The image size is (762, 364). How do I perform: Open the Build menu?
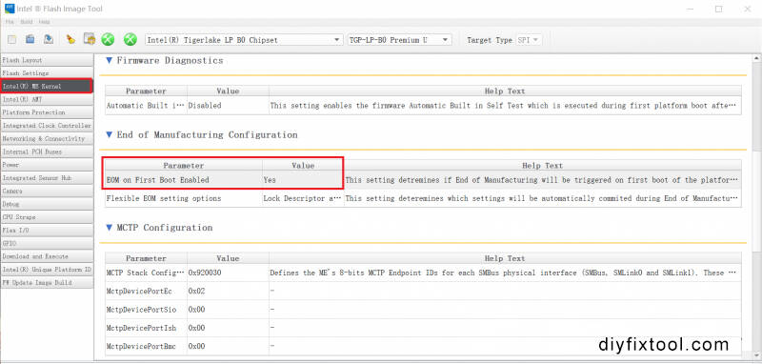point(27,22)
